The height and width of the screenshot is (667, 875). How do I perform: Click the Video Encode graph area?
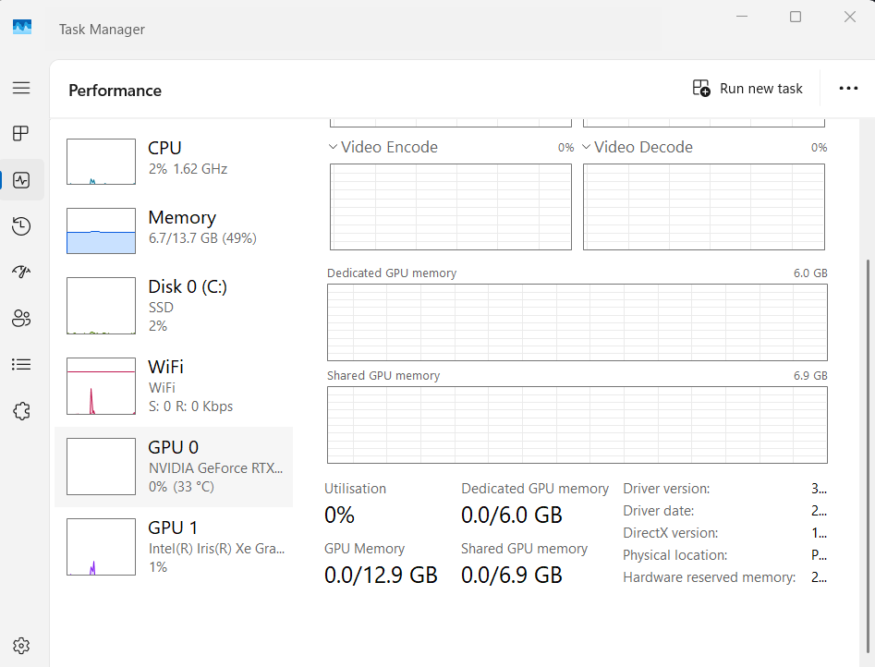click(x=451, y=207)
